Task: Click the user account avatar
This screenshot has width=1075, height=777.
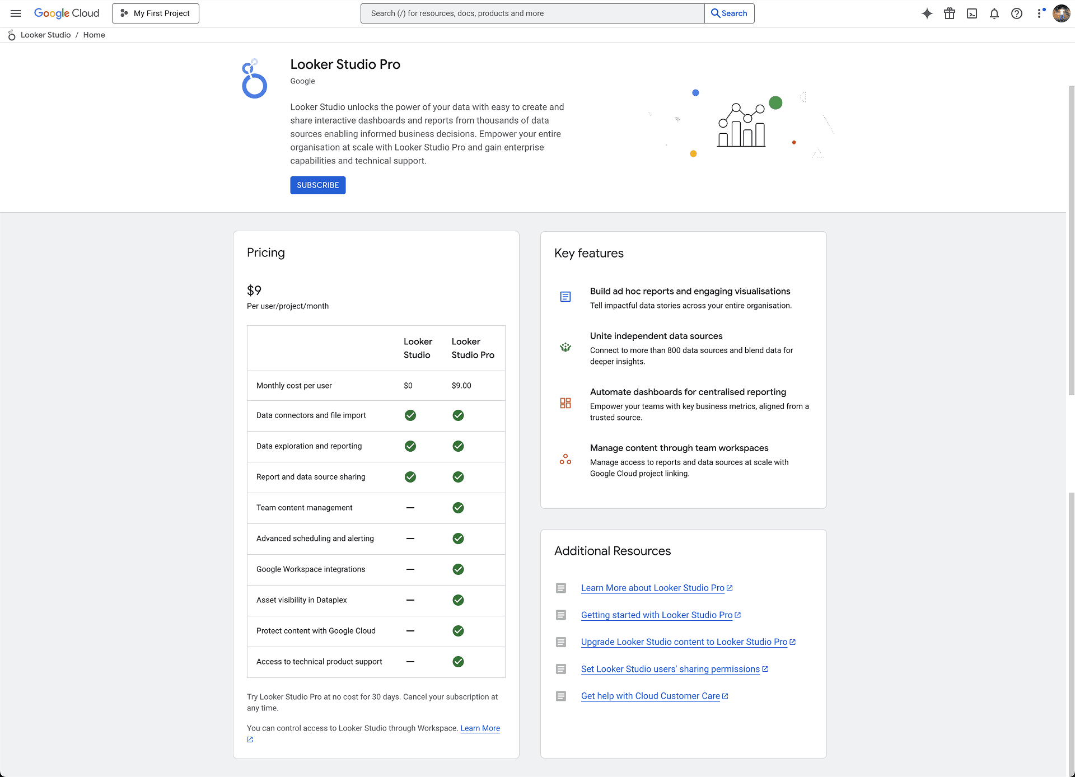Action: pos(1062,13)
